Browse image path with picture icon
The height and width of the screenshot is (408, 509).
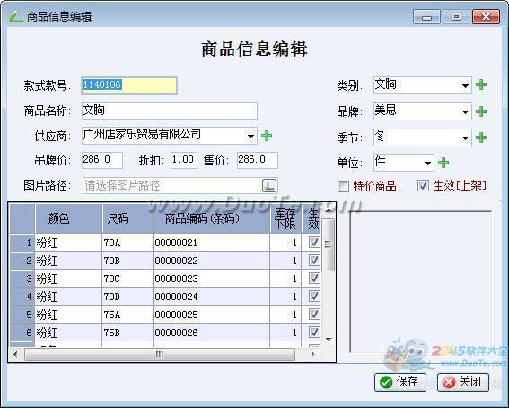click(x=269, y=185)
